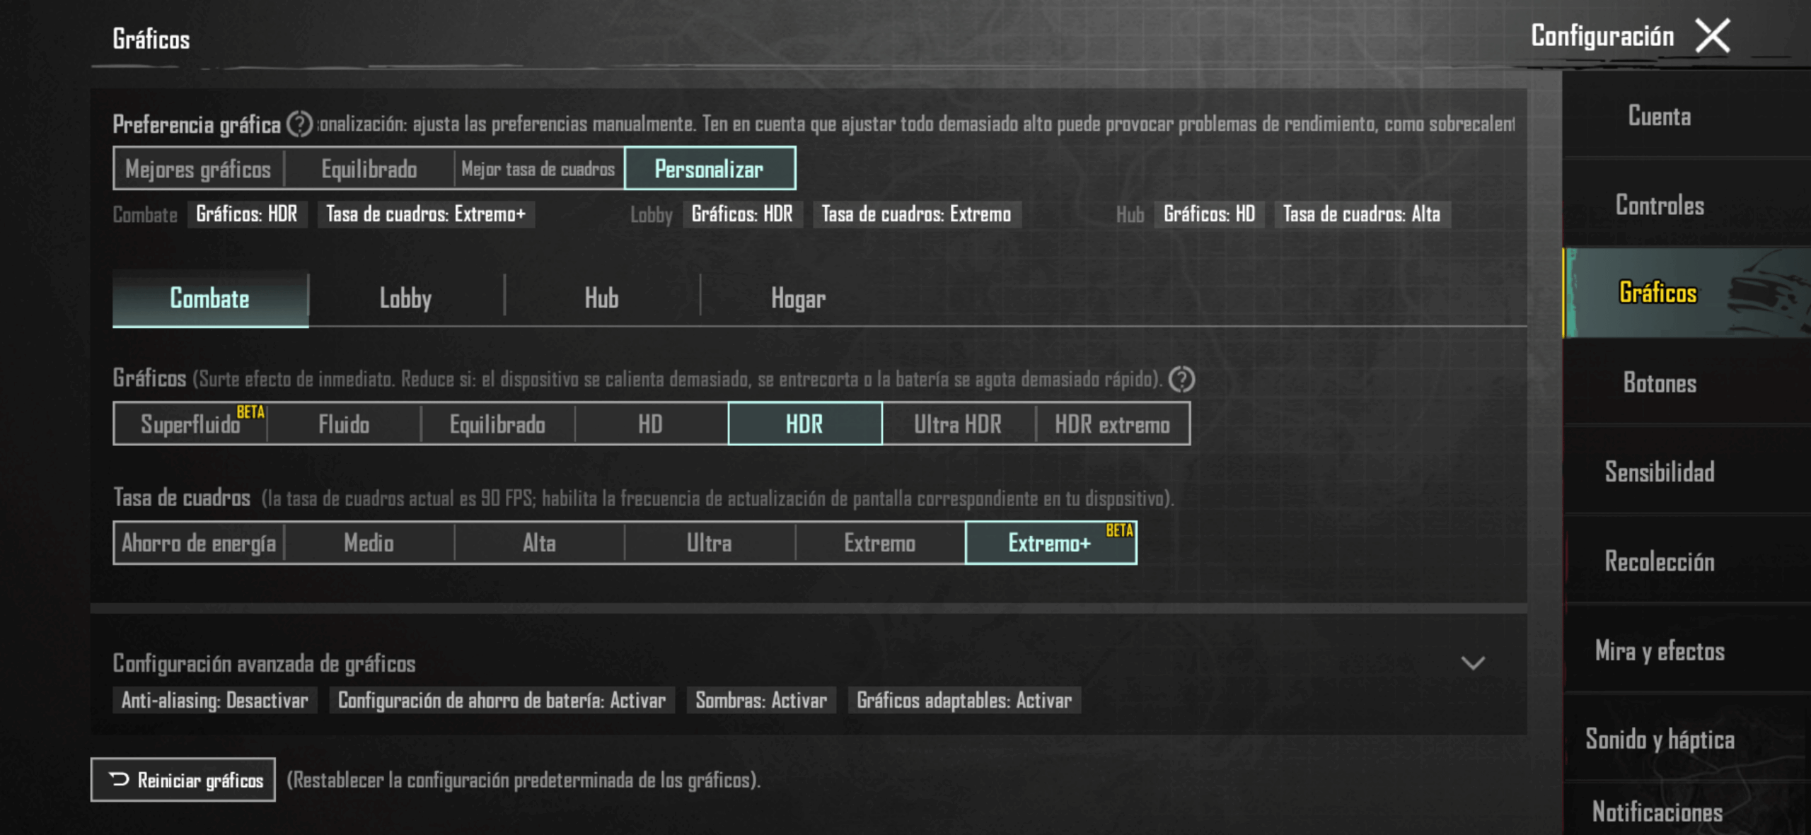Select the Equilibrado graphic preference preset

coord(369,169)
